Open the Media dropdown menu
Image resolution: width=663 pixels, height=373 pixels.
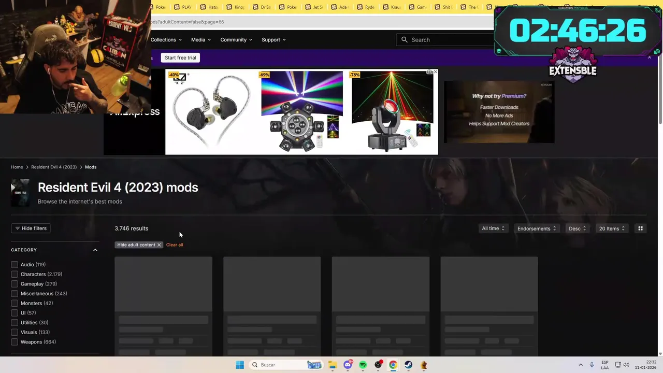click(x=201, y=40)
